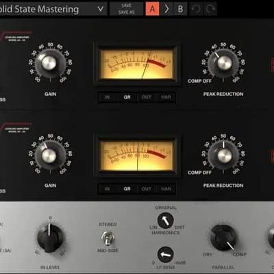Flip the STEREO / MID-SIDE toggle switch
This screenshot has height=274, width=274.
tap(108, 238)
